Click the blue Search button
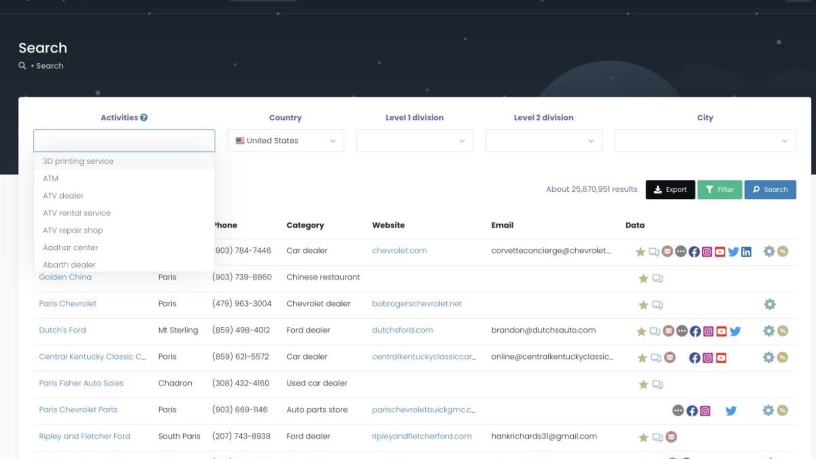The height and width of the screenshot is (459, 816). 770,190
